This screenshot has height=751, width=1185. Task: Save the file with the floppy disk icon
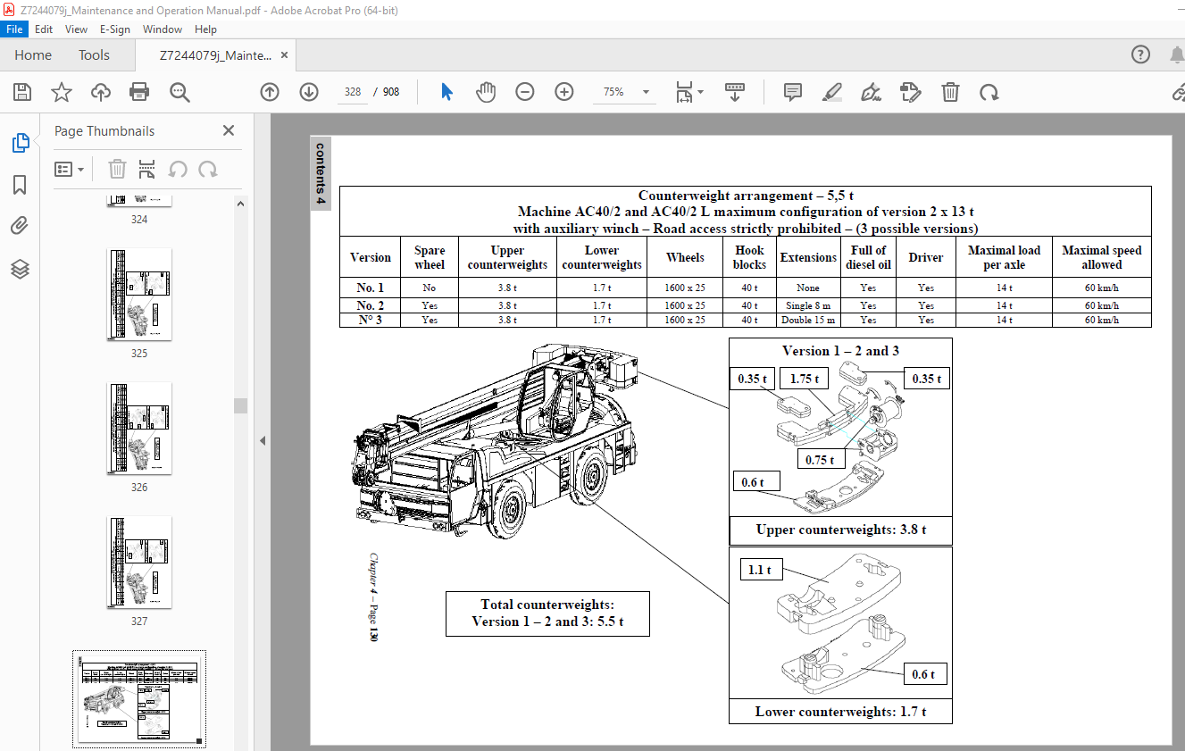pos(22,92)
